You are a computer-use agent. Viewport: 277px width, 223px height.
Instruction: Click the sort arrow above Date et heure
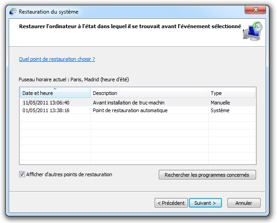(x=55, y=89)
